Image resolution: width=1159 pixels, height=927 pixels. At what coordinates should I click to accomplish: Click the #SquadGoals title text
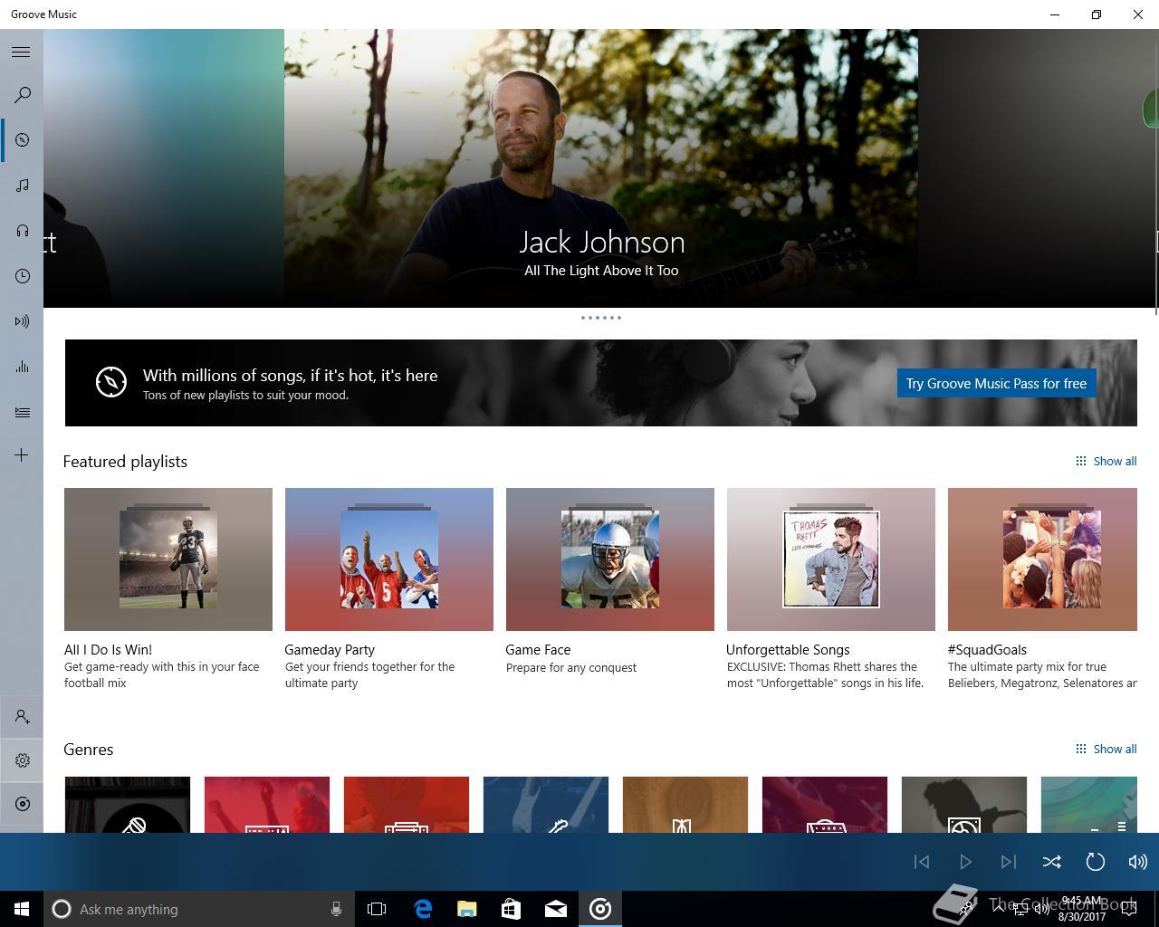987,649
